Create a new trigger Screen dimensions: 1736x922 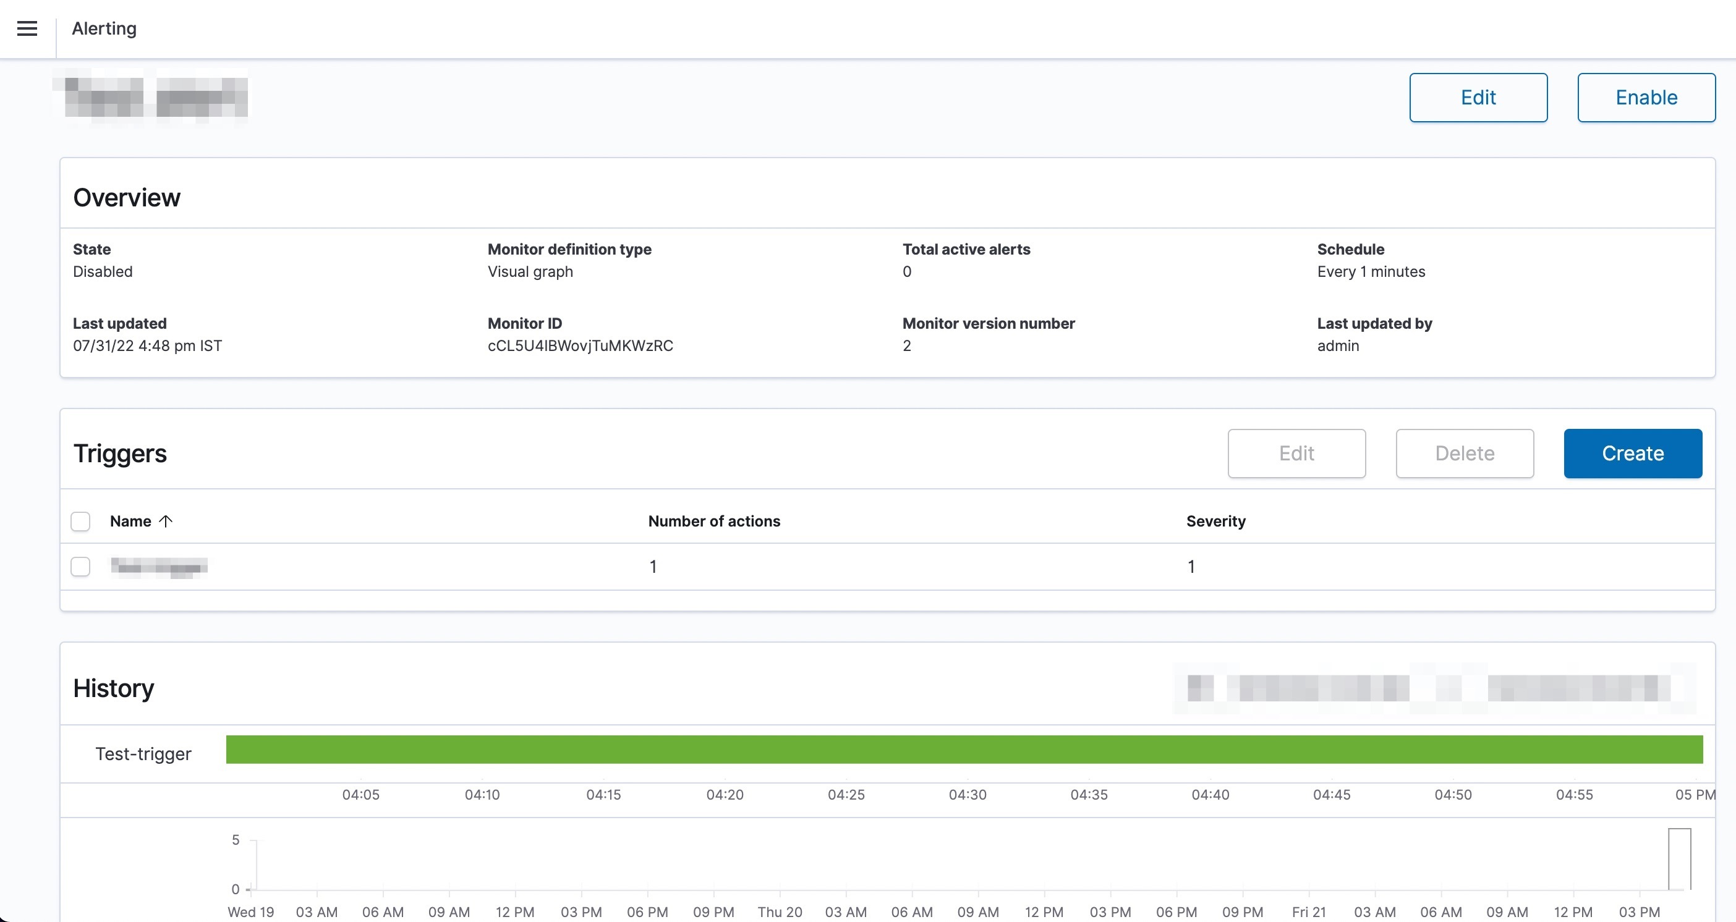coord(1632,453)
